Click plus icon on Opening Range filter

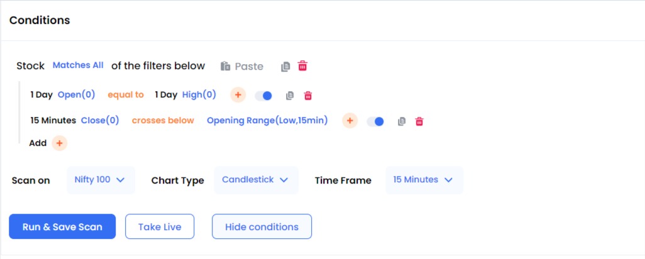click(x=350, y=121)
